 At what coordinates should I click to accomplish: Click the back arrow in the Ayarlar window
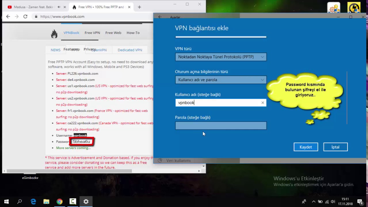coord(160,17)
